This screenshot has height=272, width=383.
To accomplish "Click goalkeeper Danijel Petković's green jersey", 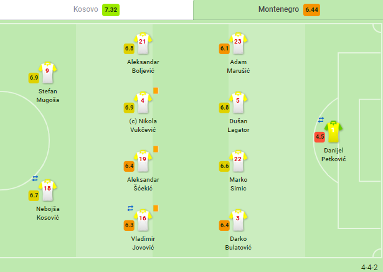I will (x=333, y=131).
